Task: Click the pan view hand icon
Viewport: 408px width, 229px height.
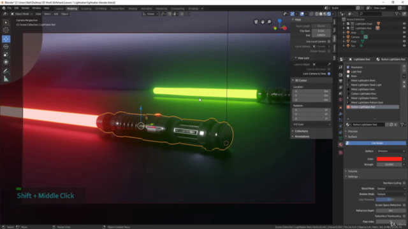Action: [x=263, y=22]
